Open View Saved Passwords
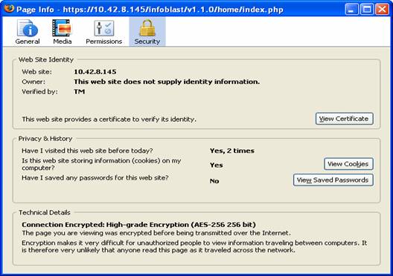Screen dimensions: 393x276 click(x=333, y=180)
